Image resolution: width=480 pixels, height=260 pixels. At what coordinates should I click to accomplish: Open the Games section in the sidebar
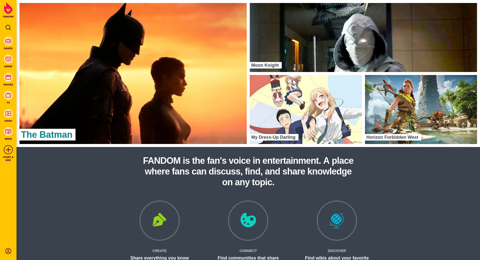(x=8, y=43)
